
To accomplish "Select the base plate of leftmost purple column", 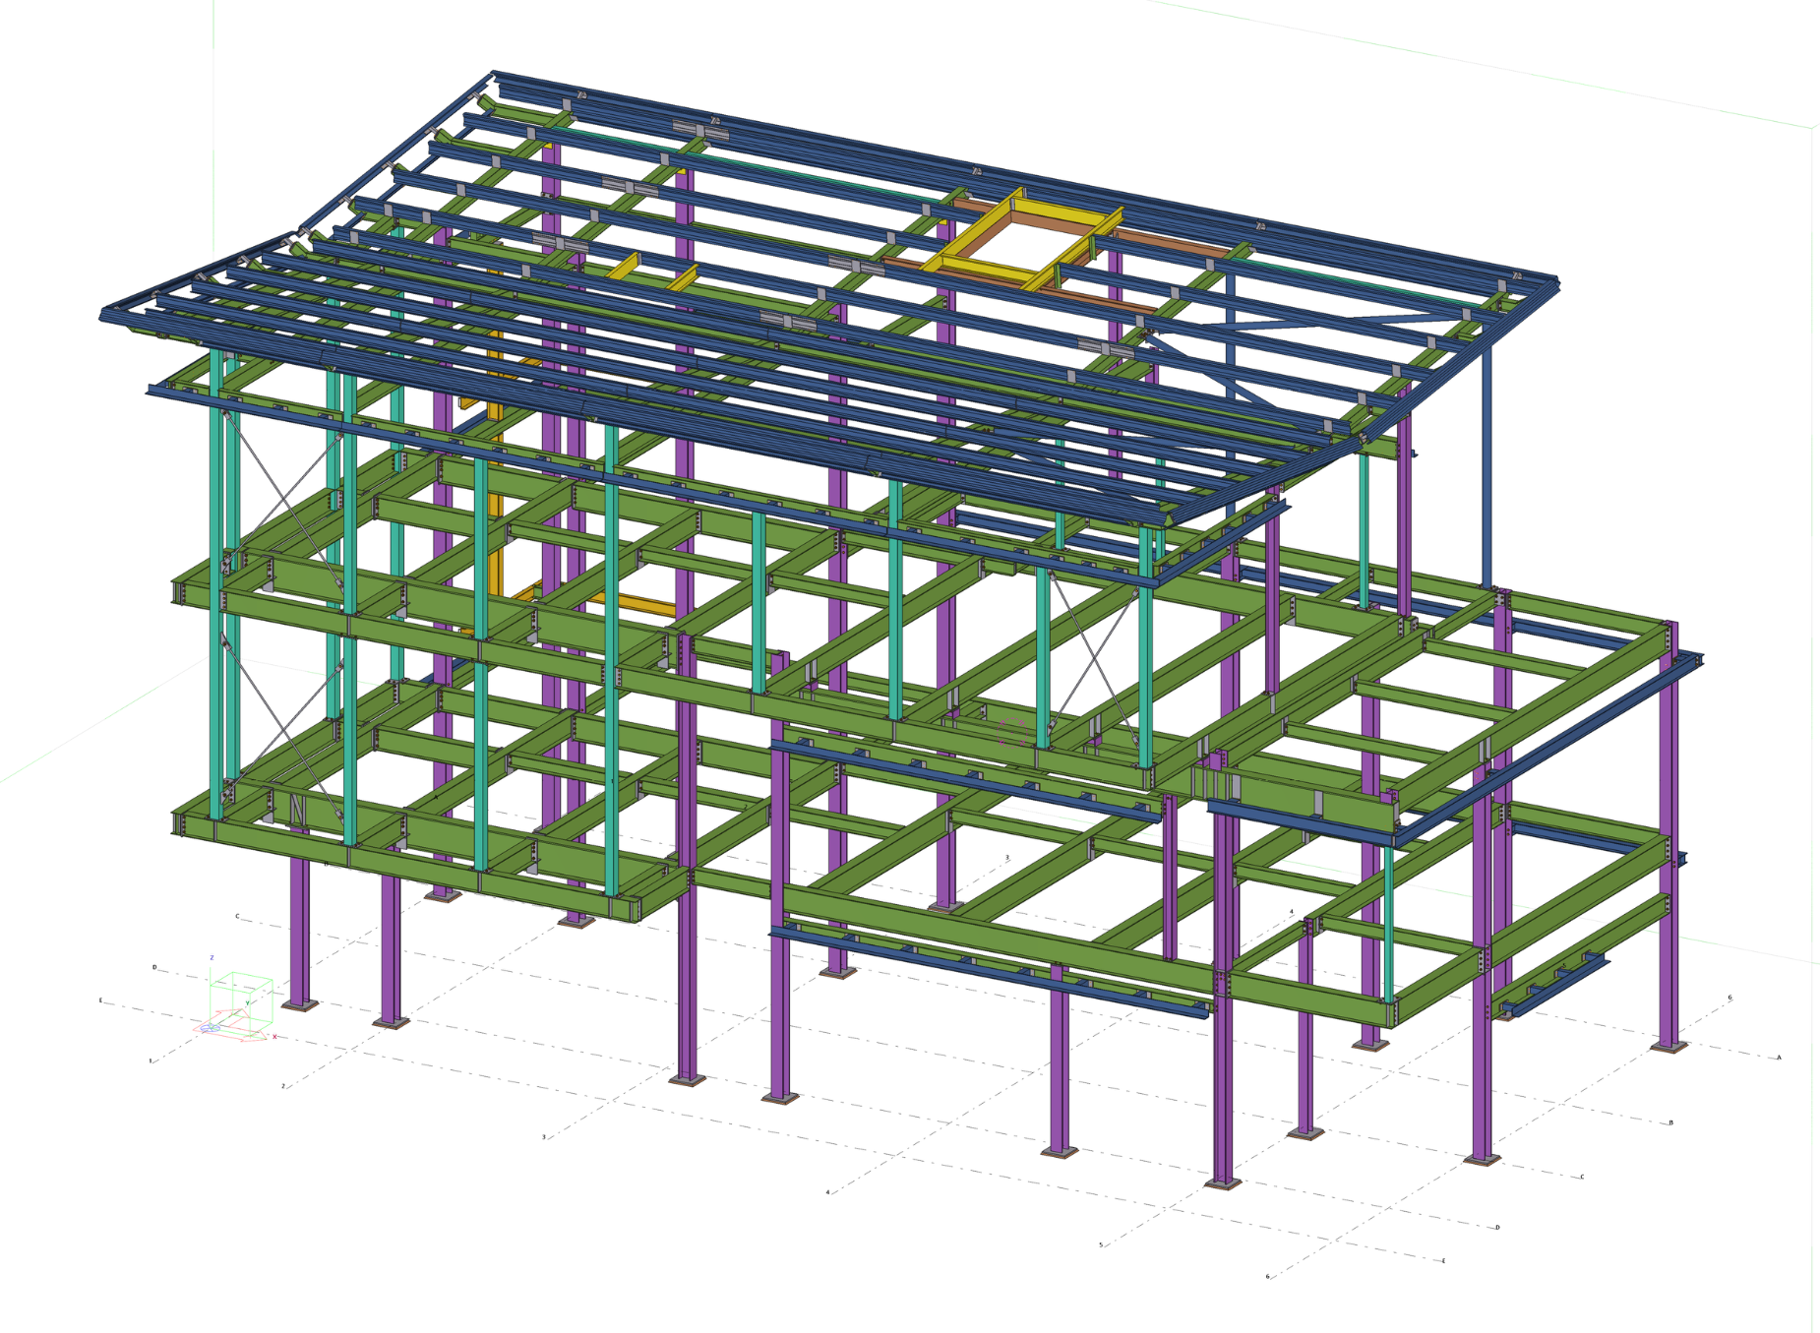I will coord(300,1004).
